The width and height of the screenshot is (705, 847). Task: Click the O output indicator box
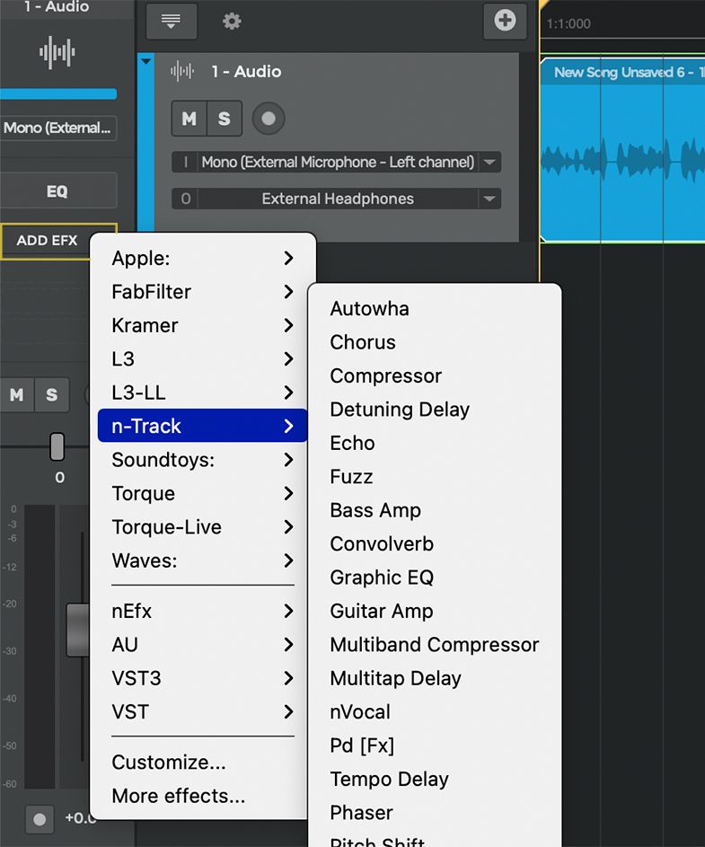(185, 199)
